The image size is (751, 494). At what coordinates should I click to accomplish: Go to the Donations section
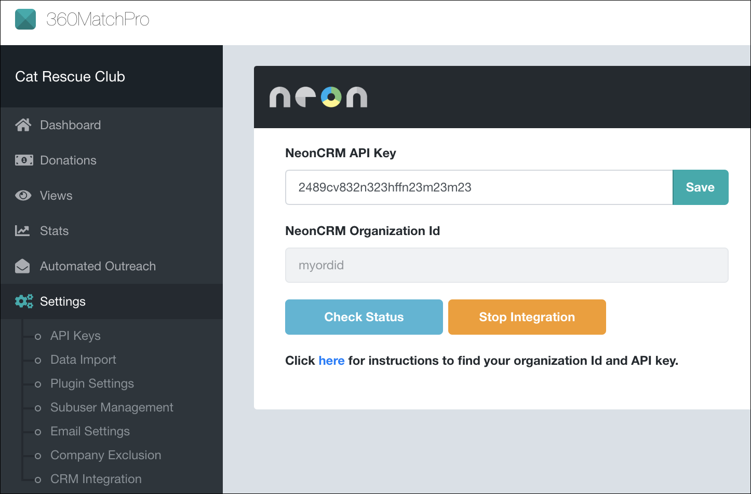tap(112, 160)
